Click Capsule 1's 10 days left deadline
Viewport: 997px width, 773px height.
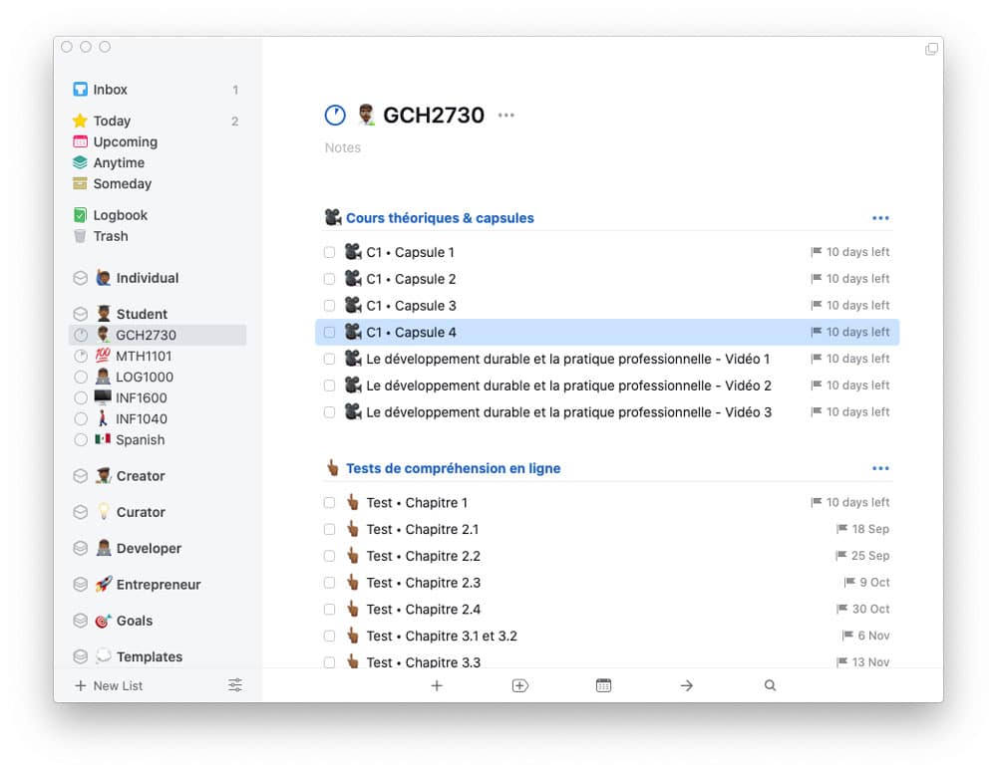tap(850, 252)
